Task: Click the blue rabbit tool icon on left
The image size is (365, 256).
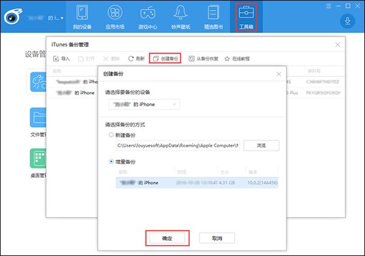Action: (x=38, y=82)
